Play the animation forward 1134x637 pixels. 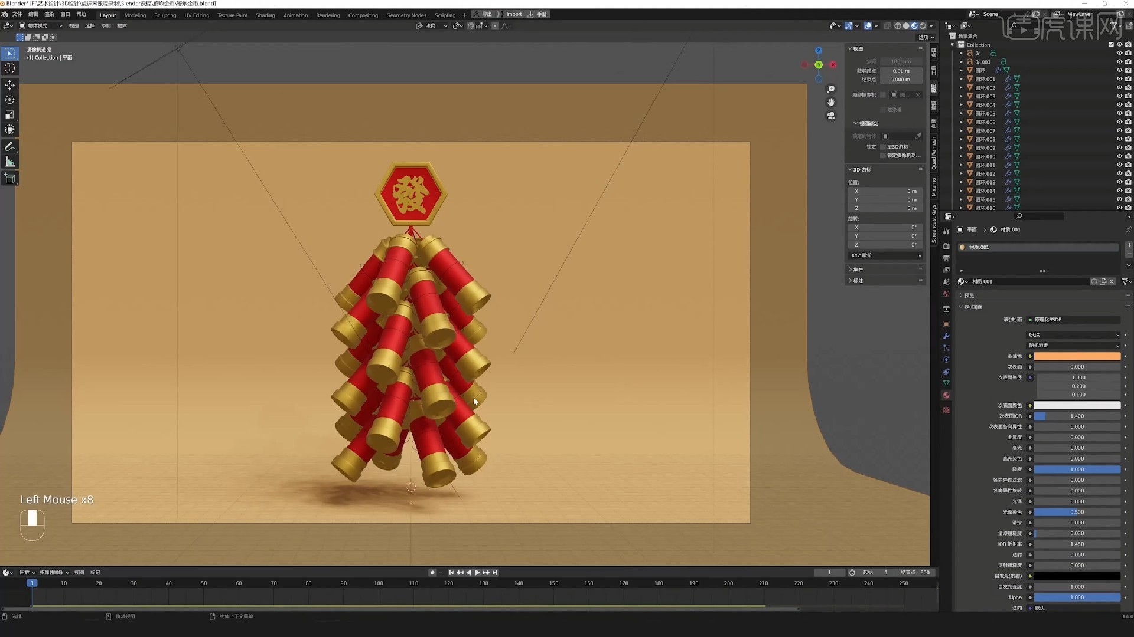point(477,573)
